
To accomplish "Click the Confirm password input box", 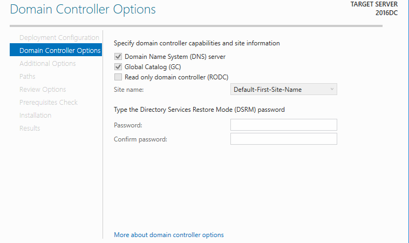I will pyautogui.click(x=283, y=139).
